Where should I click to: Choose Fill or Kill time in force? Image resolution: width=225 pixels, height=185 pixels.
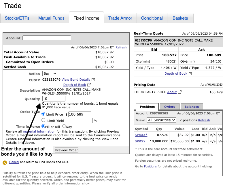click(x=43, y=126)
